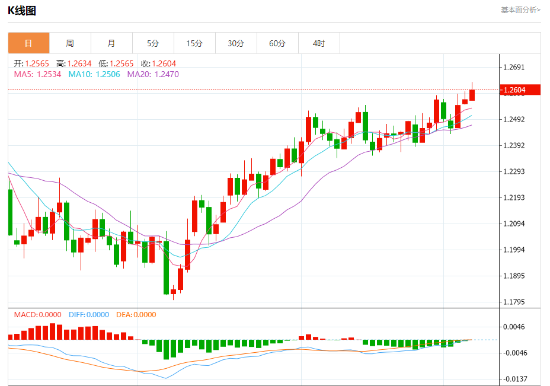Viewport: 550px width, 386px height.
Task: Click the 1.1895 price axis label
Action: [514, 276]
